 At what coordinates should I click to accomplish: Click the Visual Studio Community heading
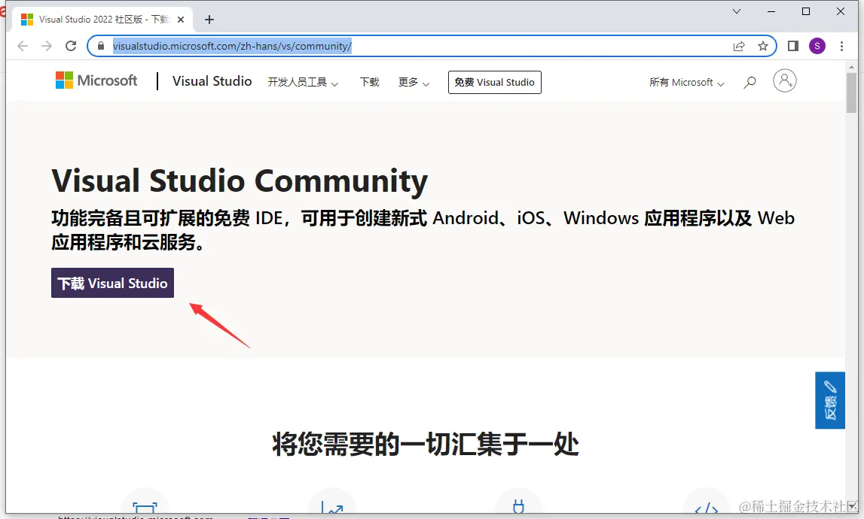(x=240, y=181)
